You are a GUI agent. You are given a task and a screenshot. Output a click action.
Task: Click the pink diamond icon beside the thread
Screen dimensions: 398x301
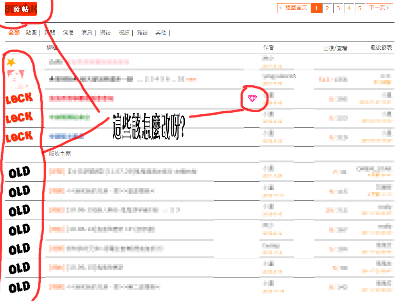coord(252,99)
